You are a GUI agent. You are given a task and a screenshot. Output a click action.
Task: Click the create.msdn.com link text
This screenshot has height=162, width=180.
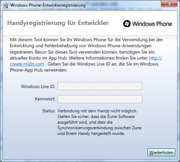pos(27,64)
